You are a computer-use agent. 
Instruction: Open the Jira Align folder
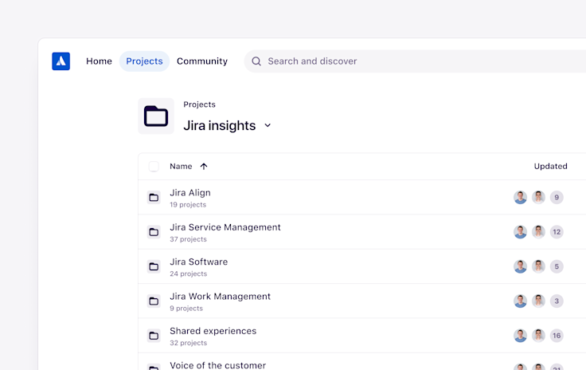click(190, 193)
